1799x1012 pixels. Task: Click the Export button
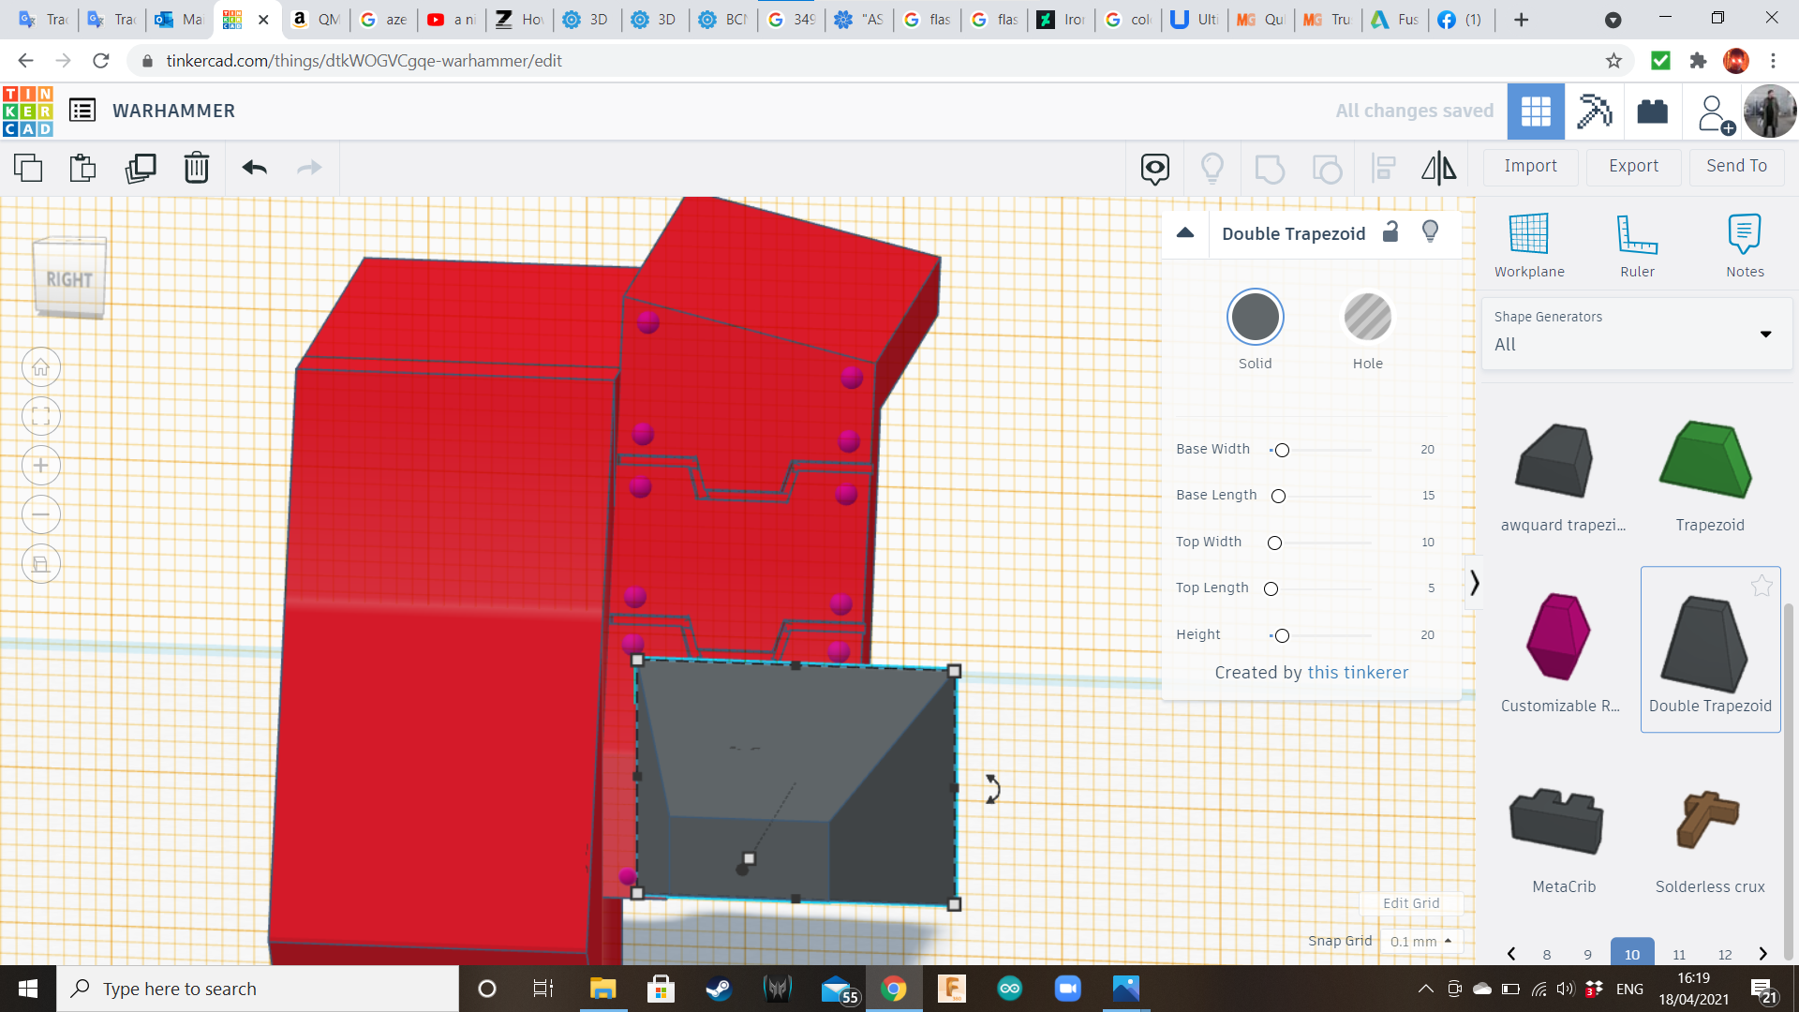pos(1633,166)
